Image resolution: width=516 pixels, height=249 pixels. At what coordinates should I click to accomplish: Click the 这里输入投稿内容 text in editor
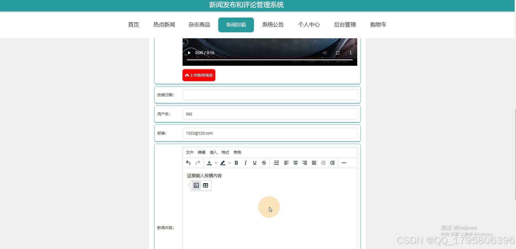coord(204,176)
